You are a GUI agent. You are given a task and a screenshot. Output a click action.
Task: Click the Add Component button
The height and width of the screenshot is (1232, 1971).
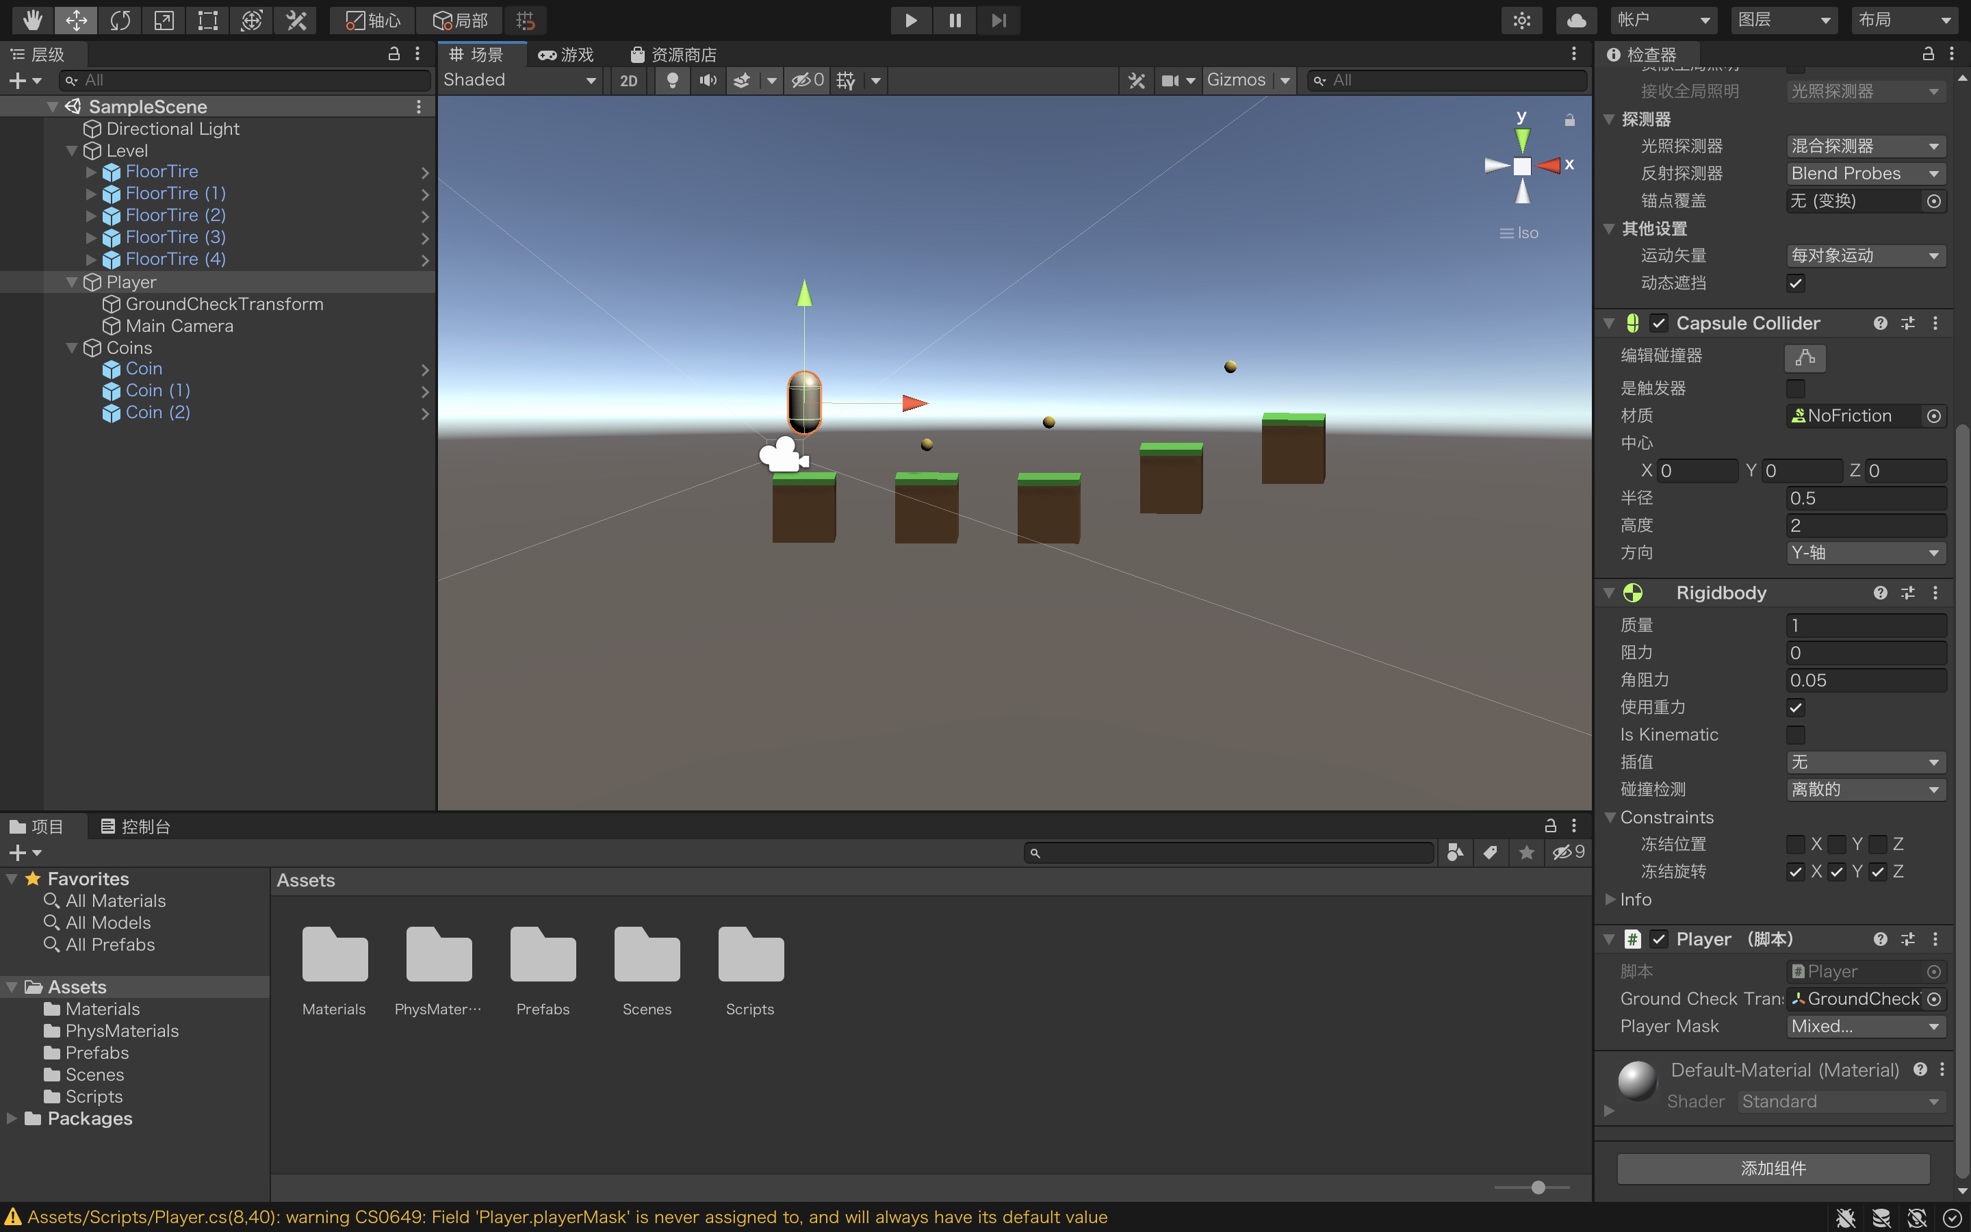(x=1773, y=1168)
